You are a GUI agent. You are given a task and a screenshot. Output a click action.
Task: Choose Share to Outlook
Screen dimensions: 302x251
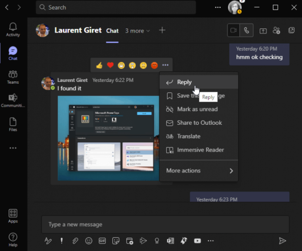(199, 123)
